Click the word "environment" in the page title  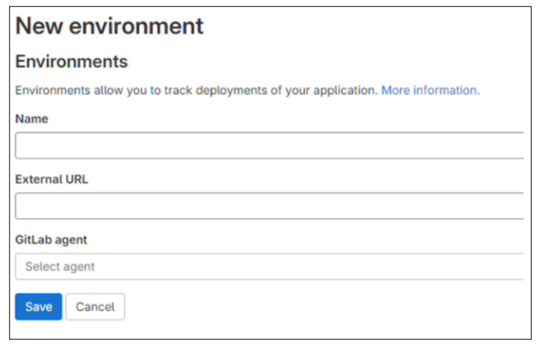(136, 26)
